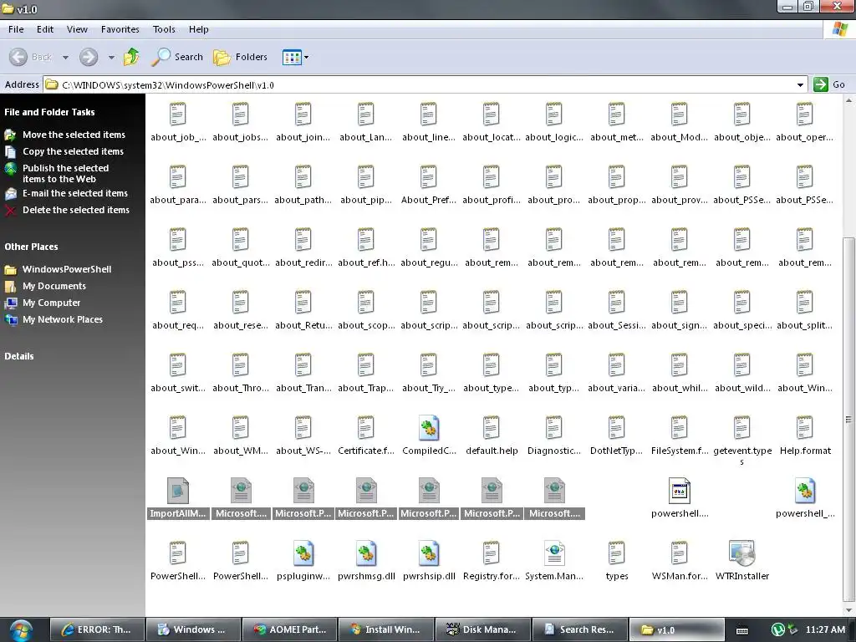This screenshot has width=856, height=642.
Task: Select the pwrshmsg.dll file icon
Action: point(366,553)
